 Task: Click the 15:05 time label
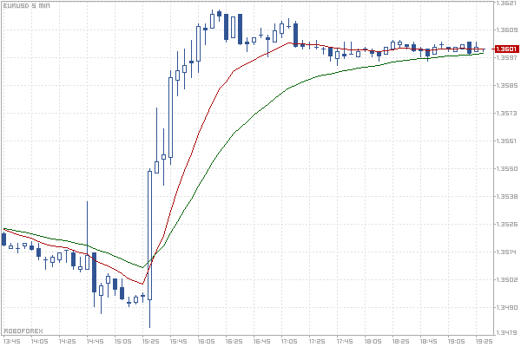pos(123,341)
